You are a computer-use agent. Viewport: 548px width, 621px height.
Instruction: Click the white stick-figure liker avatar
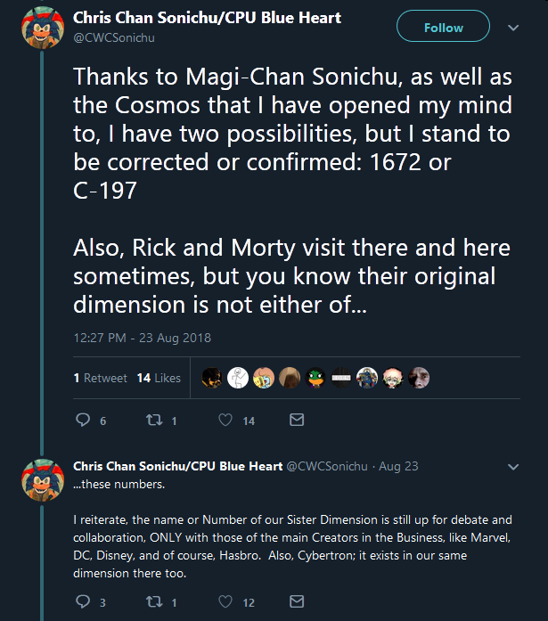[238, 378]
